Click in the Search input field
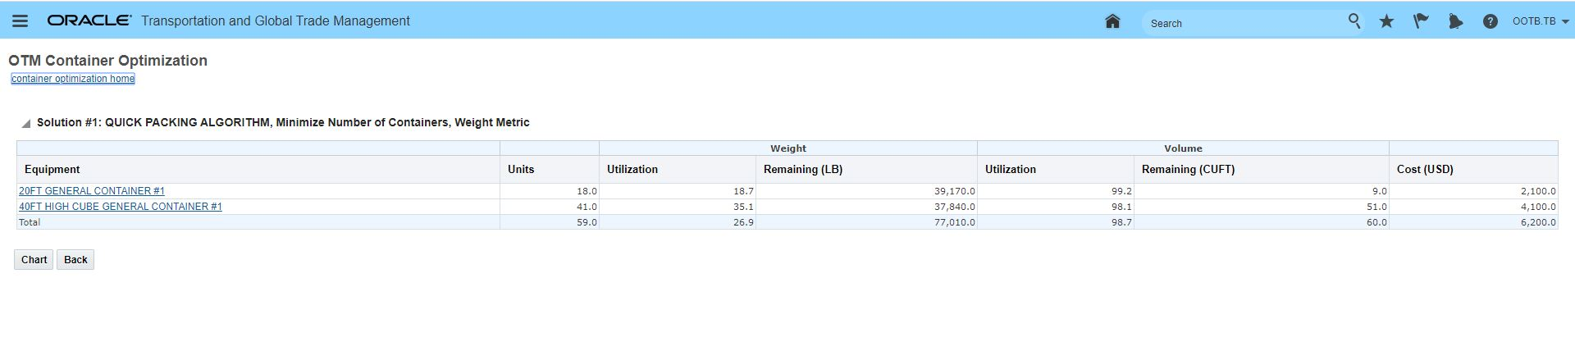 click(1243, 23)
